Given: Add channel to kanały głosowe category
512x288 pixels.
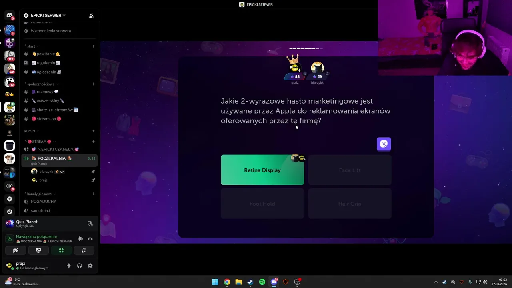Looking at the screenshot, I should pyautogui.click(x=93, y=194).
